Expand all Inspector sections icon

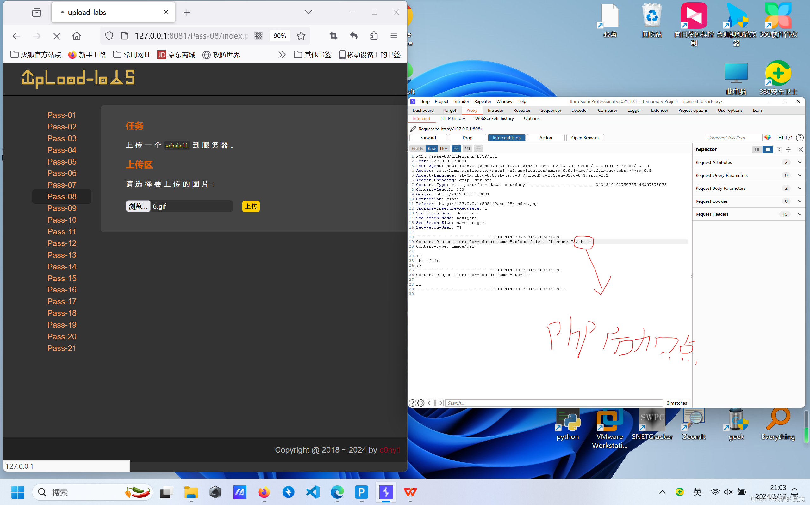tap(779, 149)
